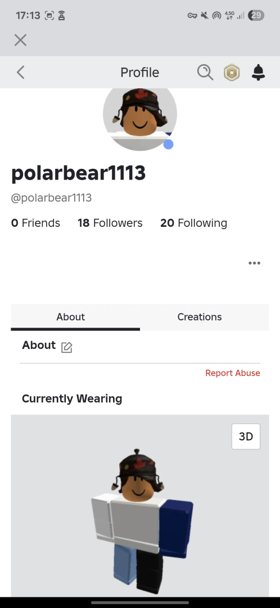Image resolution: width=280 pixels, height=608 pixels.
Task: Switch to the Creations tab
Action: click(x=200, y=317)
